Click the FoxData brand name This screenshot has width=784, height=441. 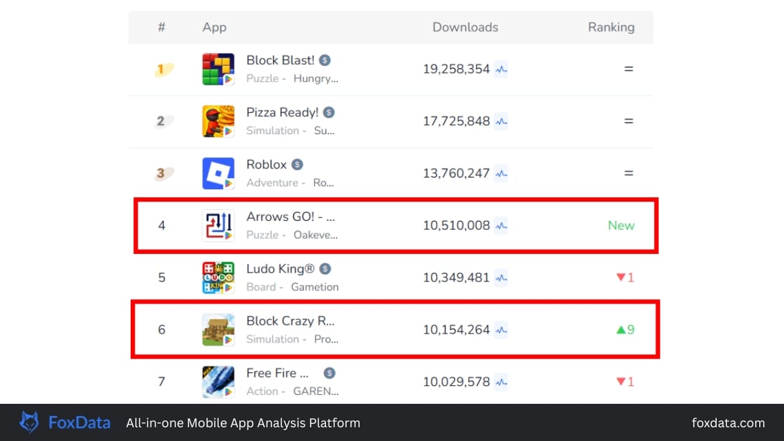79,423
